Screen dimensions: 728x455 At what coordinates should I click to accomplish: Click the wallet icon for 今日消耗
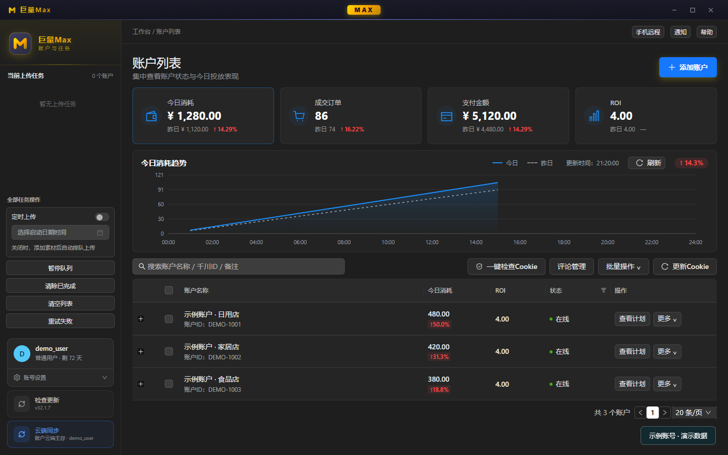click(151, 116)
